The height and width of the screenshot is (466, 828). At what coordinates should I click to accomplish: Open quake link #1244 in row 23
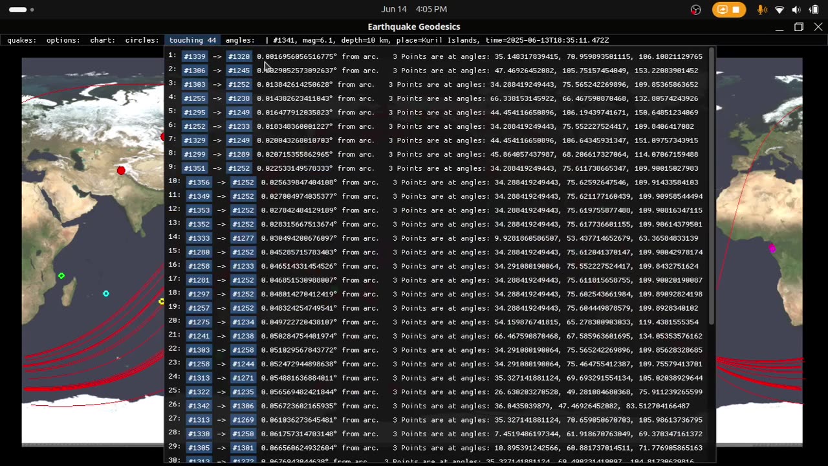(x=243, y=364)
